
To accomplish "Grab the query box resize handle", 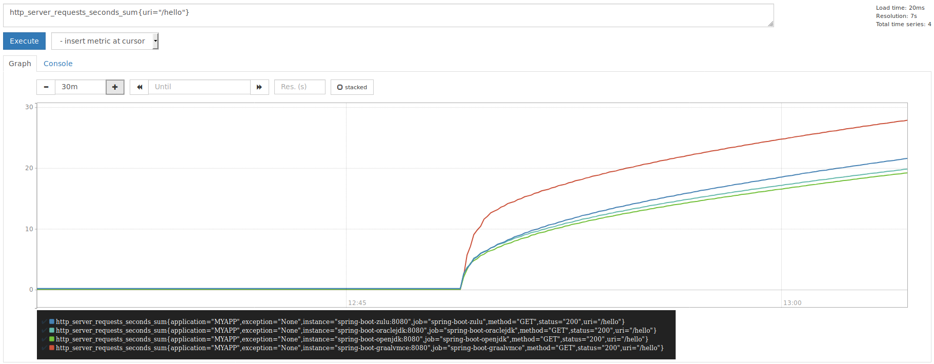I will click(x=770, y=24).
